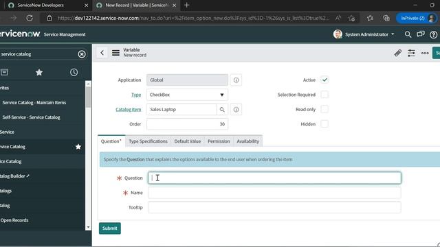Follow the Catalog item label link
The image size is (440, 247).
click(x=129, y=110)
